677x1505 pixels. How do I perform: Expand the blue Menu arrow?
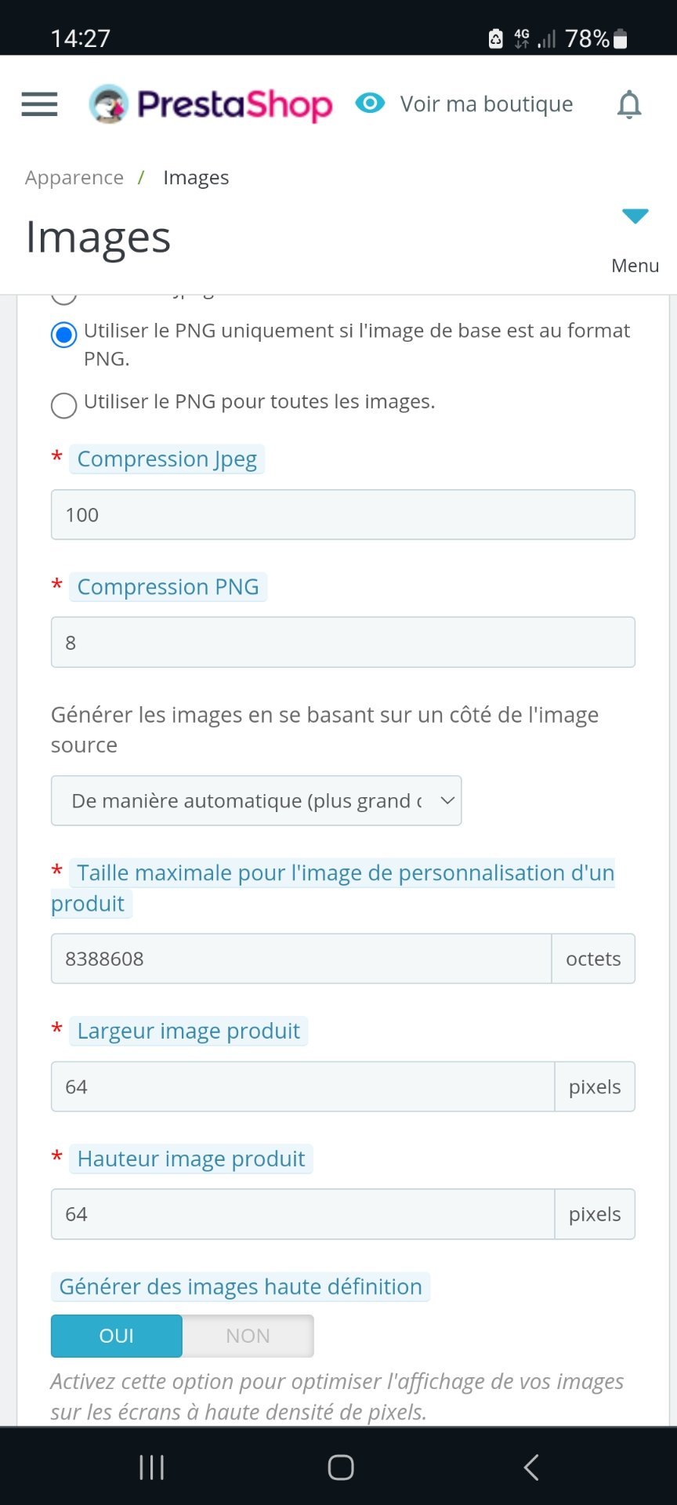pyautogui.click(x=635, y=216)
